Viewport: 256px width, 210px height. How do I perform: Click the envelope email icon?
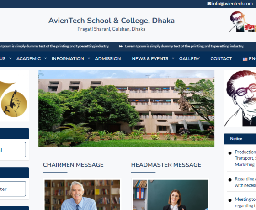pyautogui.click(x=209, y=4)
